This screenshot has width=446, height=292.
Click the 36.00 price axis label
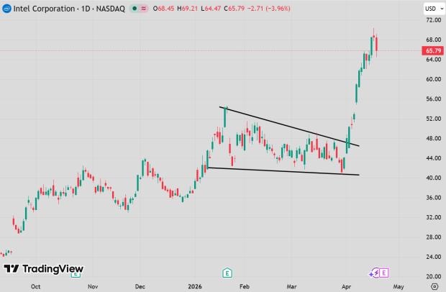click(434, 198)
